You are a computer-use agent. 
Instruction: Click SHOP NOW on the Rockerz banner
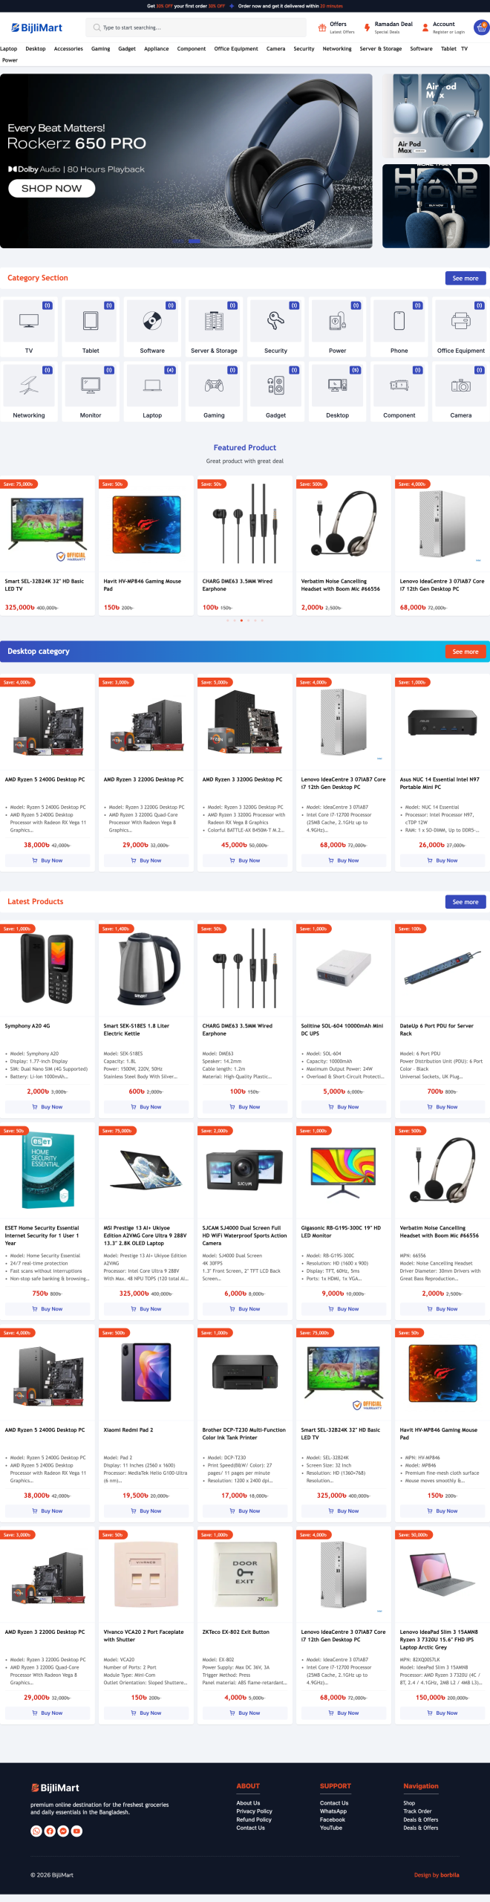click(52, 189)
